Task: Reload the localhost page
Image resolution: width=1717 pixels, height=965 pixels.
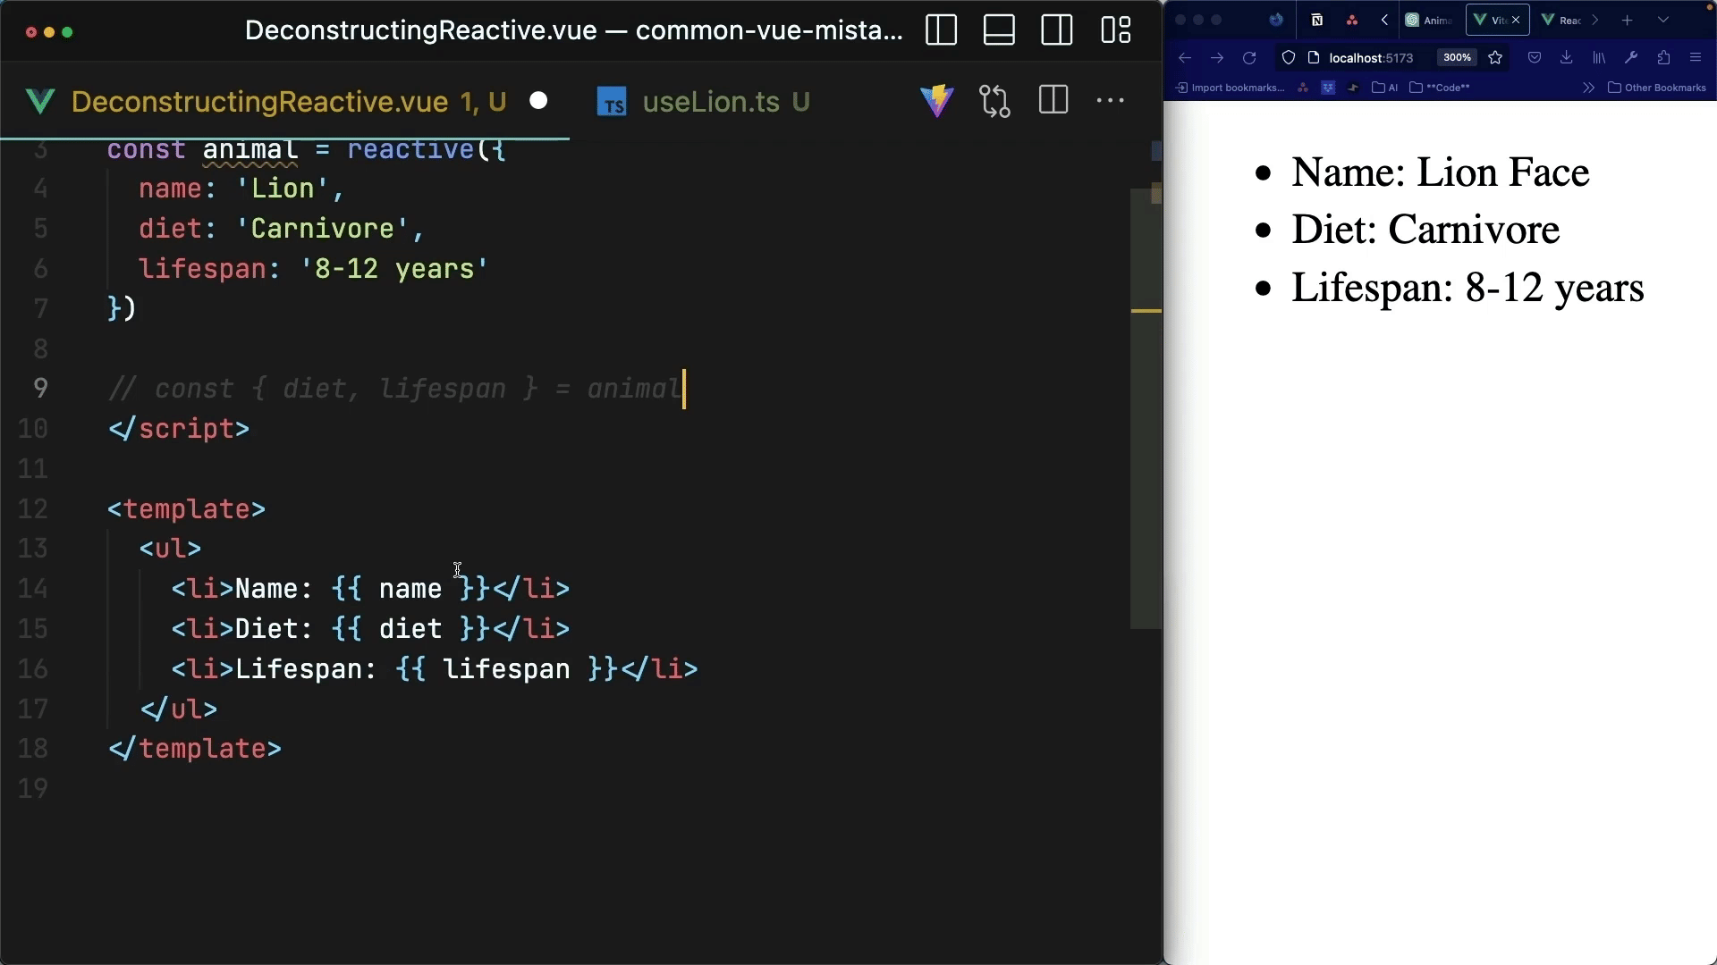Action: (x=1249, y=58)
